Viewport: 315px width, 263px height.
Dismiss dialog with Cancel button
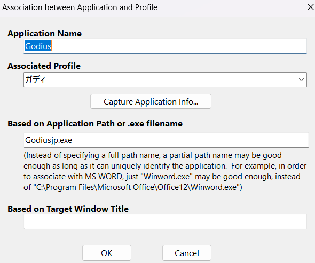pyautogui.click(x=187, y=253)
